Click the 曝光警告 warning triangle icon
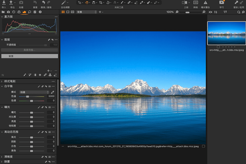The image size is (246, 164). (206, 3)
